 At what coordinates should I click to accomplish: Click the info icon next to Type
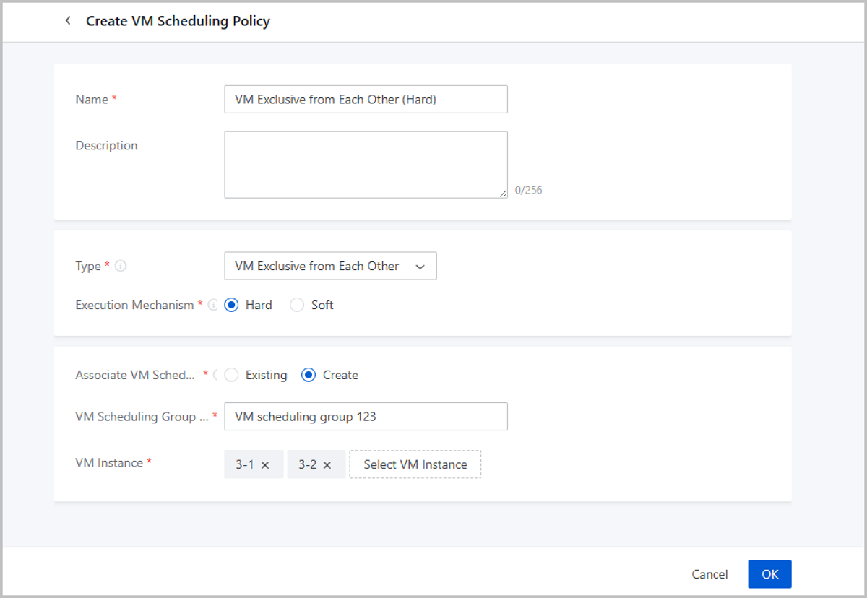point(121,266)
